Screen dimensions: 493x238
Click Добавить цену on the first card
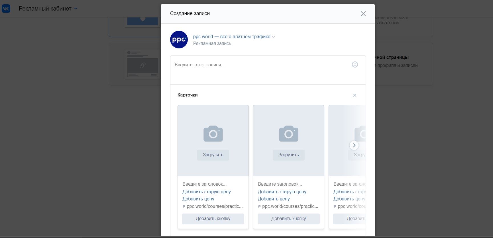(x=198, y=199)
